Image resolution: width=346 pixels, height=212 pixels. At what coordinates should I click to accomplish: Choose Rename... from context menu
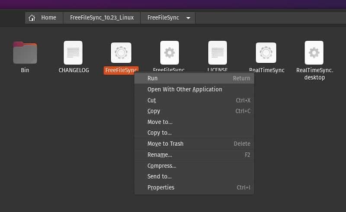pos(160,155)
